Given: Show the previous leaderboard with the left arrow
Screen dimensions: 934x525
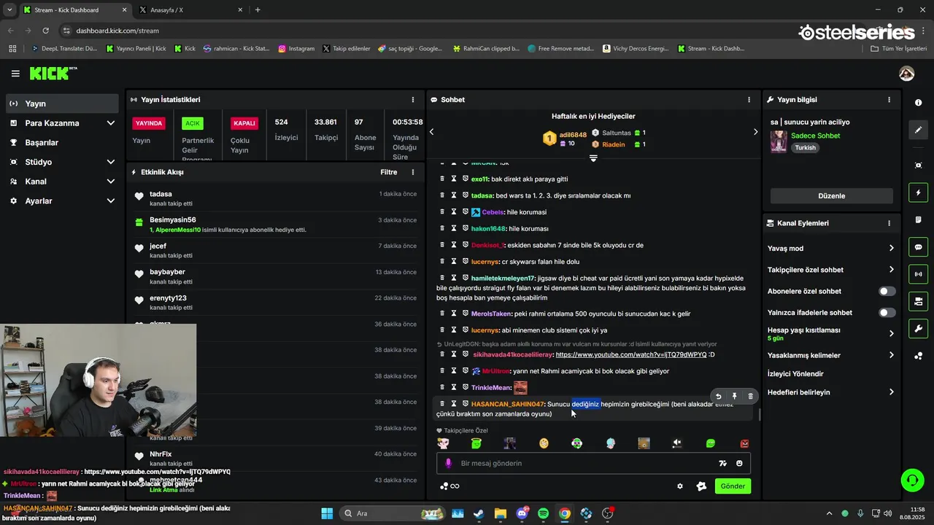Looking at the screenshot, I should point(431,132).
